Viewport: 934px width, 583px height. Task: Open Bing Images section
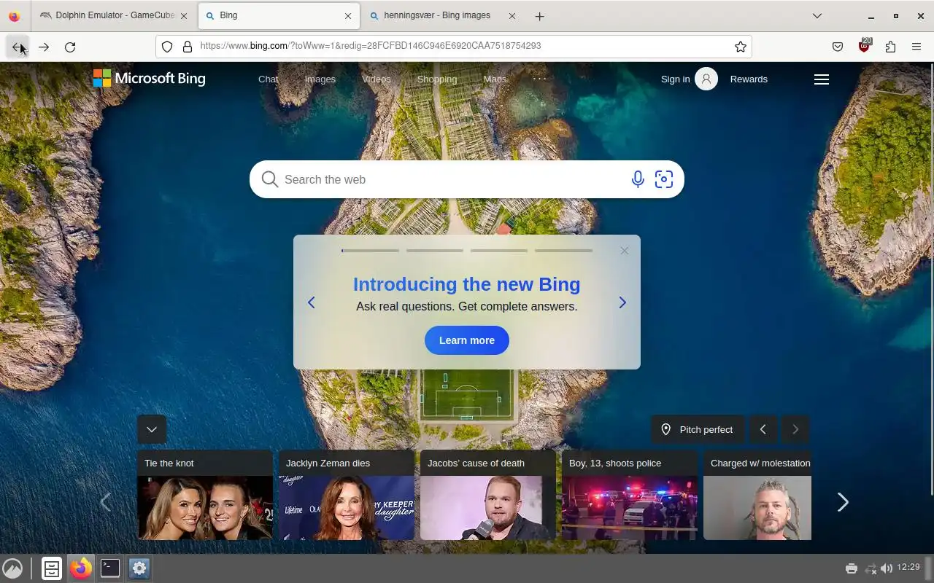320,79
